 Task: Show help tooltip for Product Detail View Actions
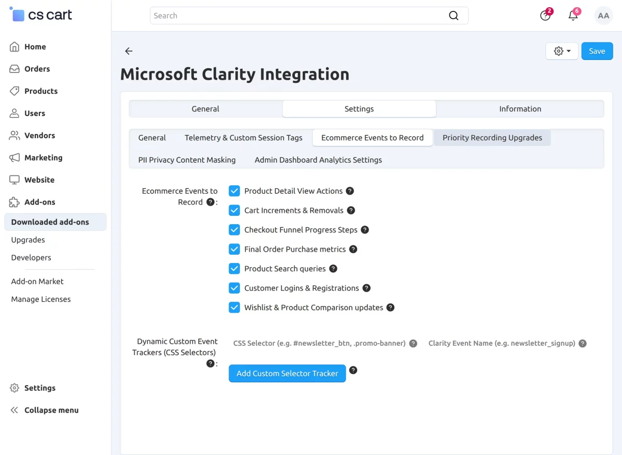pos(350,191)
